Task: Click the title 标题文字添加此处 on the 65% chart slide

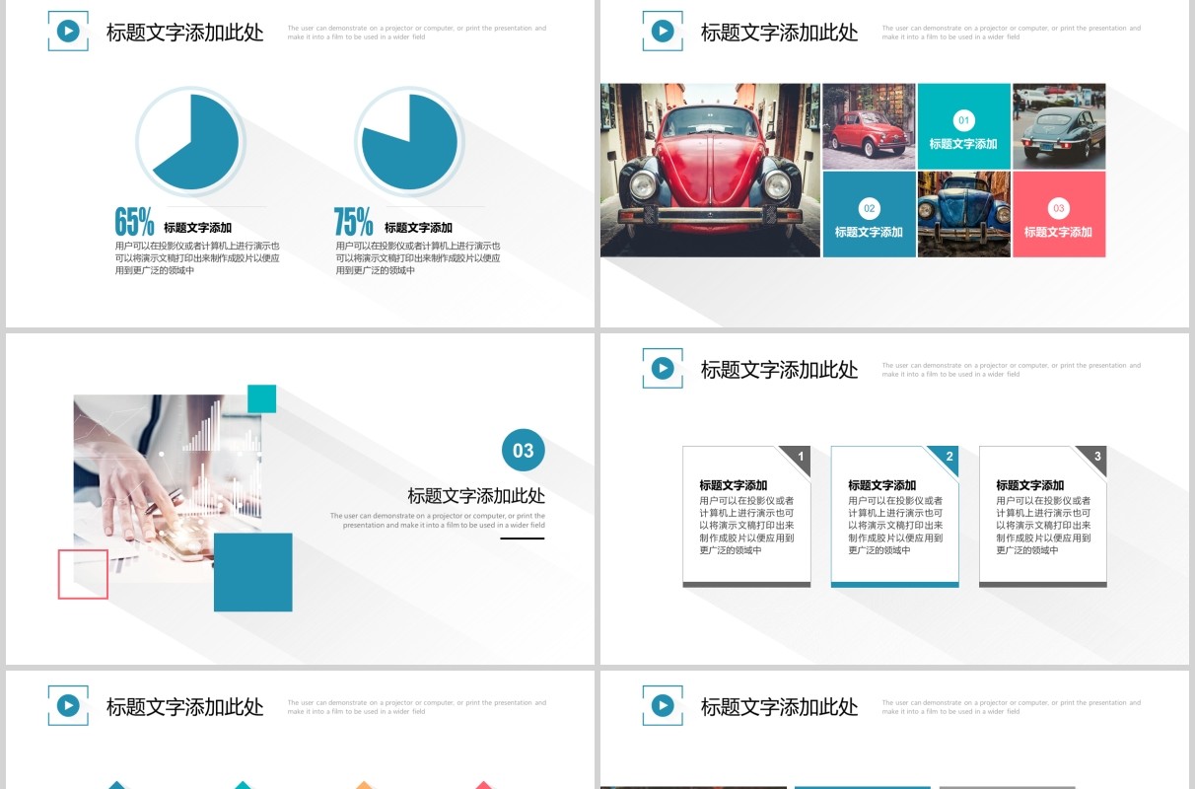Action: [185, 32]
